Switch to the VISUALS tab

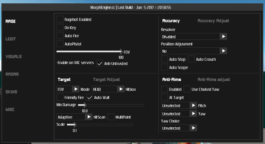[x=13, y=56]
